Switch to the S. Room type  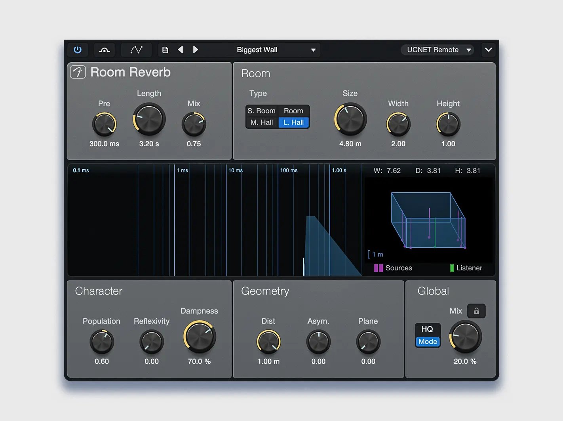[261, 111]
